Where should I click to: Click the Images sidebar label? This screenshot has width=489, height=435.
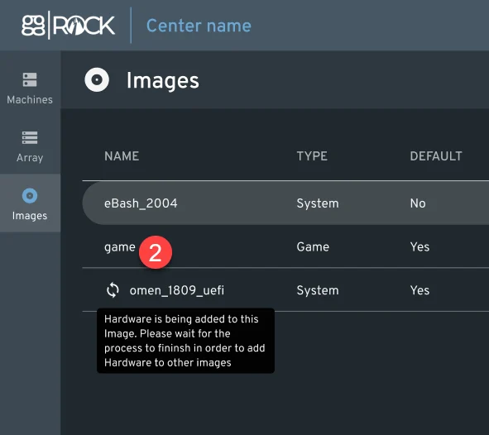30,216
